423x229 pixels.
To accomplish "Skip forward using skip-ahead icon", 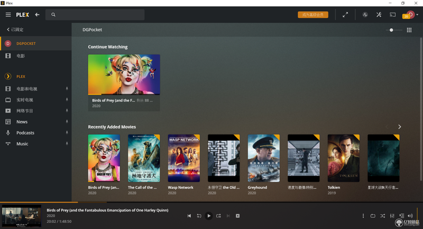I will click(x=218, y=216).
